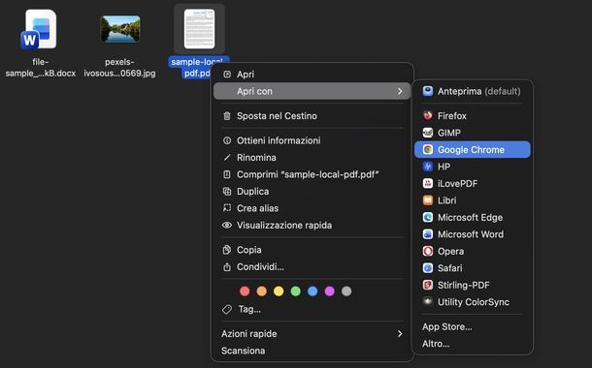
Task: Click the eye icon for Visualizzazione rapida
Action: tap(227, 226)
